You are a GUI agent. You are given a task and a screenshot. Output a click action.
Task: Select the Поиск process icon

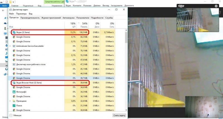coord(14,106)
